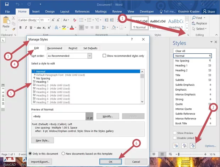Click the New Style icon in Styles pane
The image size is (220, 167).
[176, 145]
